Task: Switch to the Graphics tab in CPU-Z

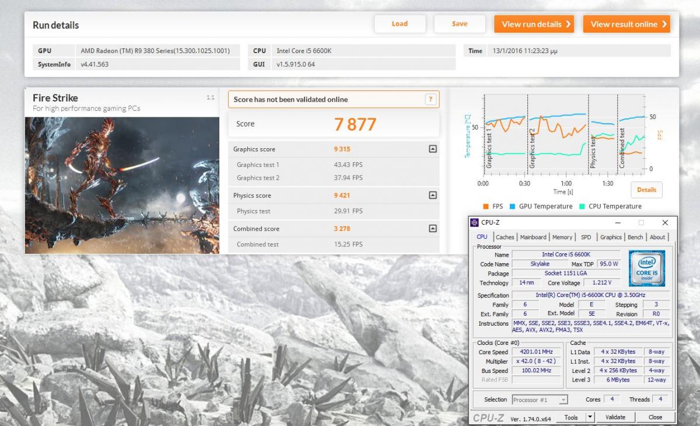Action: 611,237
